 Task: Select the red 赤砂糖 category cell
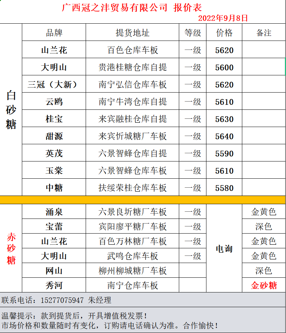pyautogui.click(x=11, y=248)
